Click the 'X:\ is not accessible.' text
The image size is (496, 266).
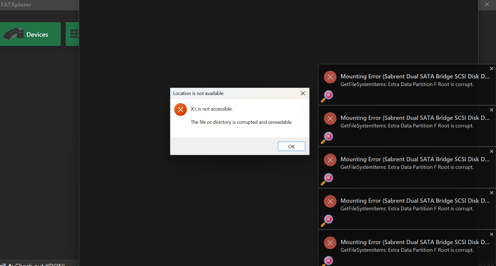click(x=212, y=109)
